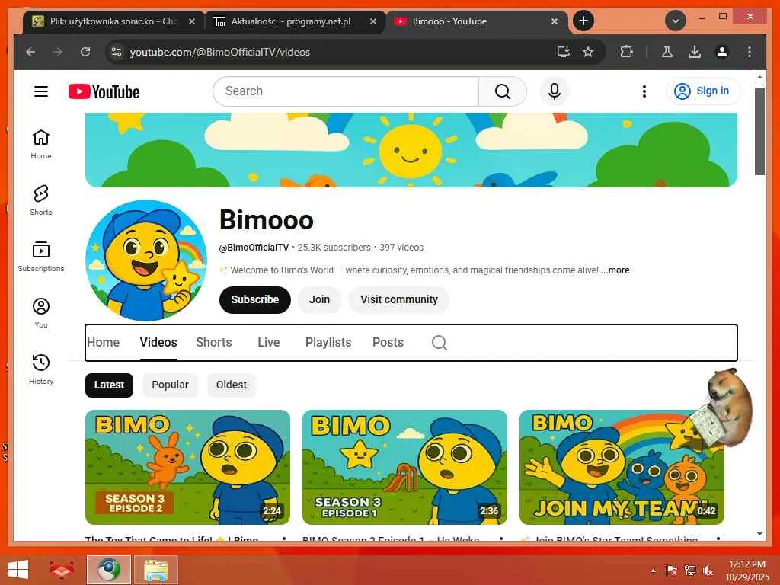Open the Playlists tab
Screen dimensions: 780x585
[328, 342]
